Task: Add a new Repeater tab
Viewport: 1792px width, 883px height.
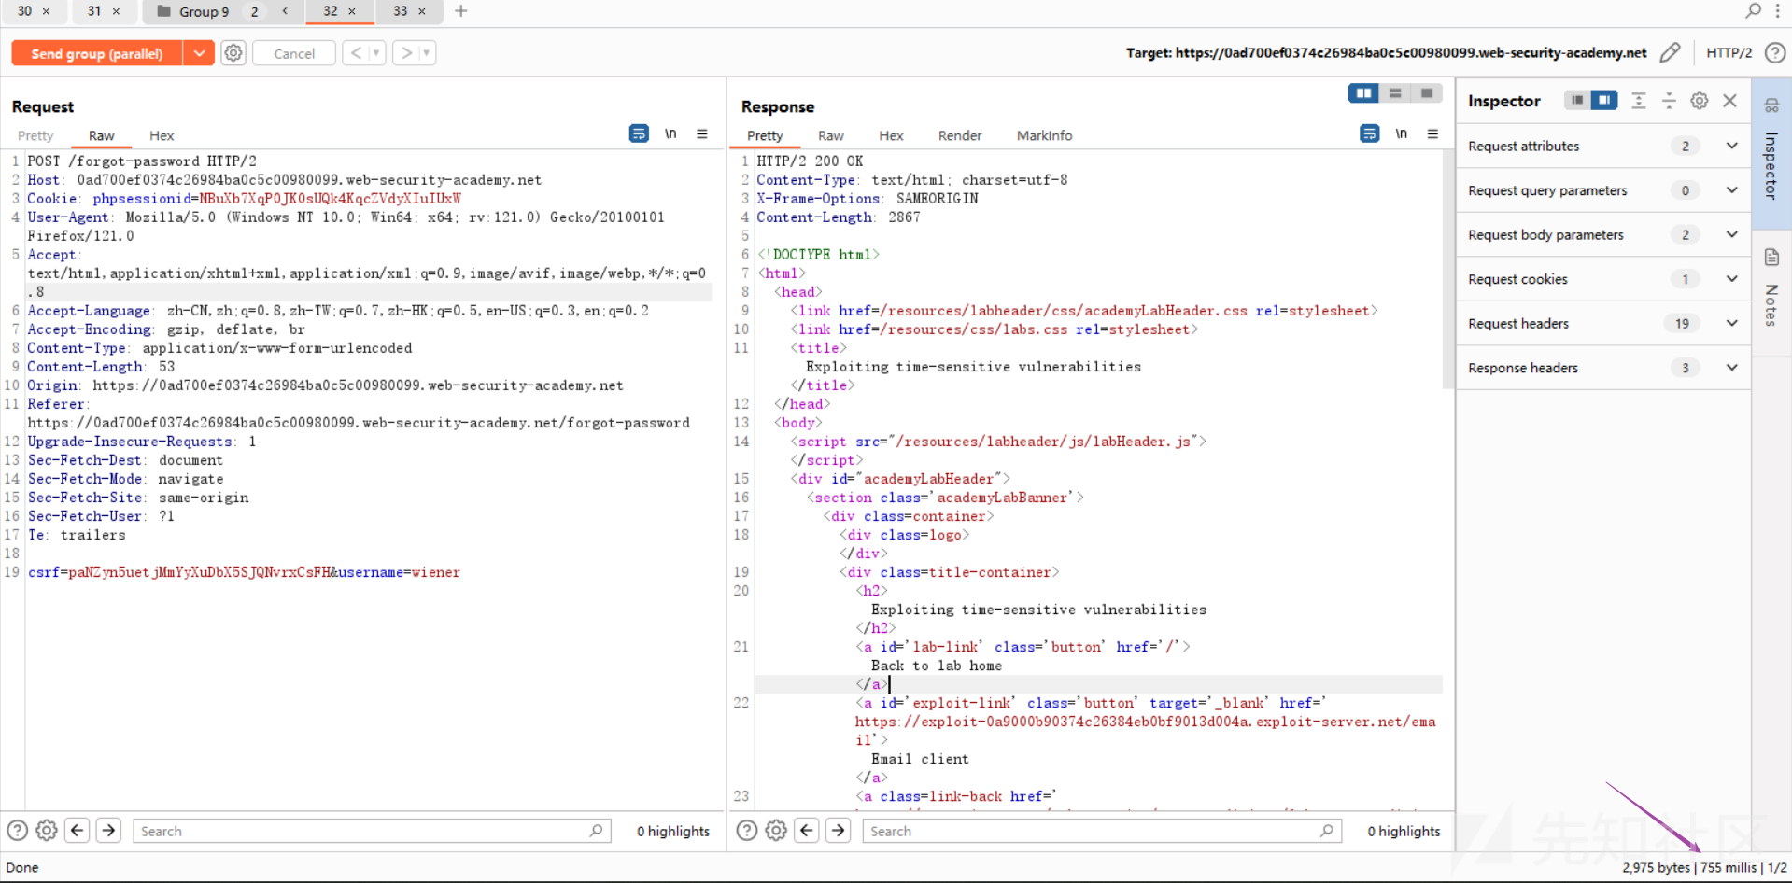Action: tap(461, 11)
